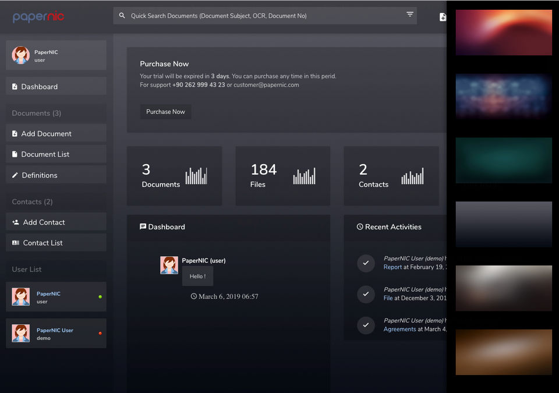Click the Contact List card icon
Image resolution: width=559 pixels, height=393 pixels.
click(x=16, y=243)
